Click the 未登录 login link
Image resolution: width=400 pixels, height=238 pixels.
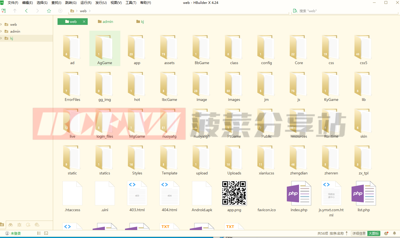(15, 233)
